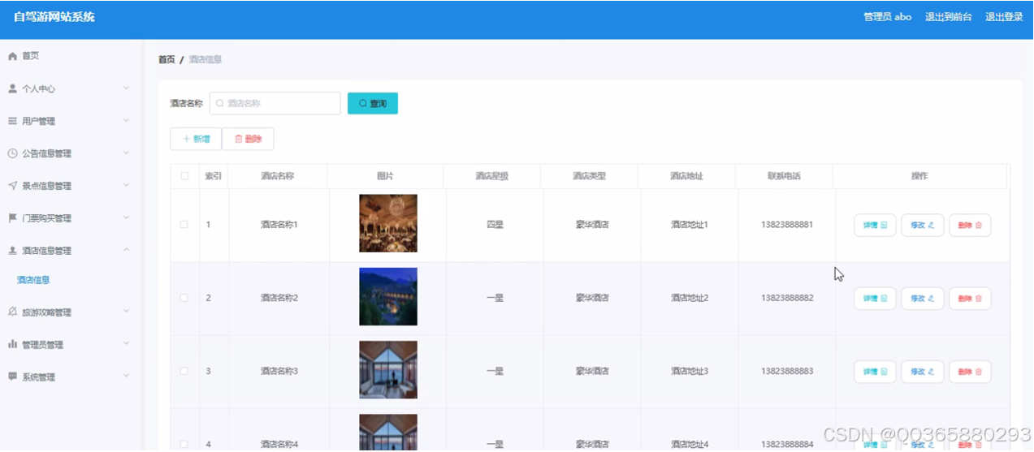Click 删除 button in row 酒店名称2
The width and height of the screenshot is (1034, 452).
coord(970,299)
